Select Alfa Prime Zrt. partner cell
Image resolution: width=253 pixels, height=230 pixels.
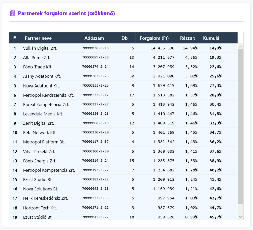pyautogui.click(x=37, y=58)
